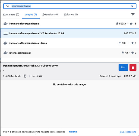The image size is (139, 136).
Task: Select the ironmansoftware/universal result row
Action: click(70, 24)
